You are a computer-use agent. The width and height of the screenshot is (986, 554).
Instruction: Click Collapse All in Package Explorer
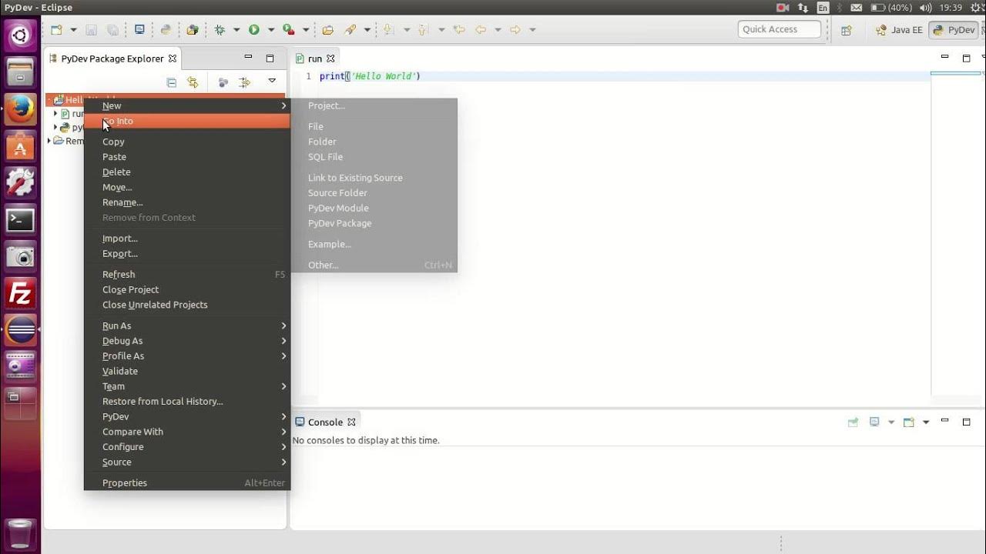172,82
